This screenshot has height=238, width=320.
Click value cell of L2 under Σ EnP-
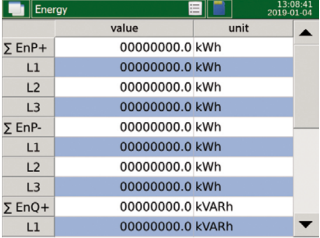pos(124,167)
